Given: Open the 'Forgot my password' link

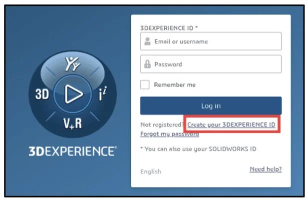Looking at the screenshot, I should point(170,134).
